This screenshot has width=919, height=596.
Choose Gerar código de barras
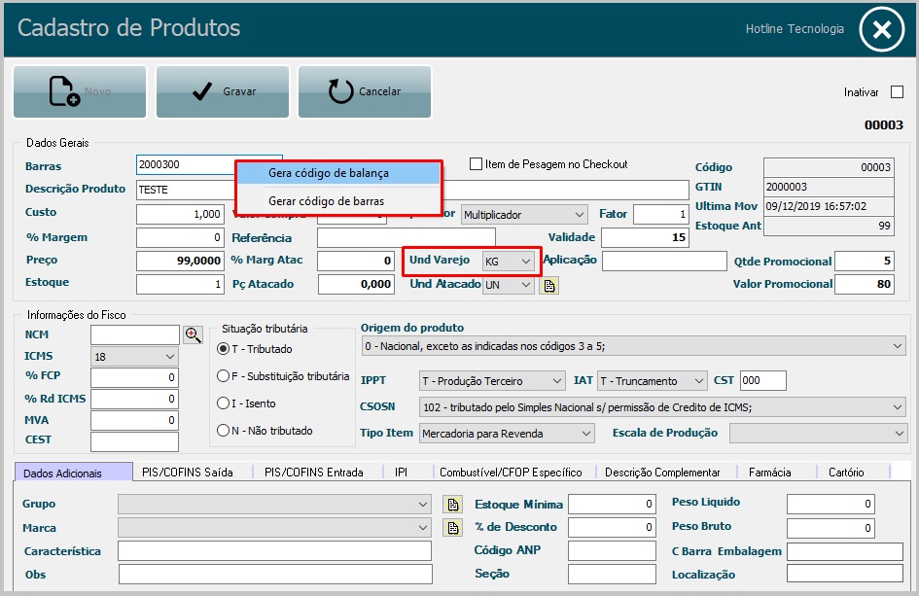[x=338, y=201]
